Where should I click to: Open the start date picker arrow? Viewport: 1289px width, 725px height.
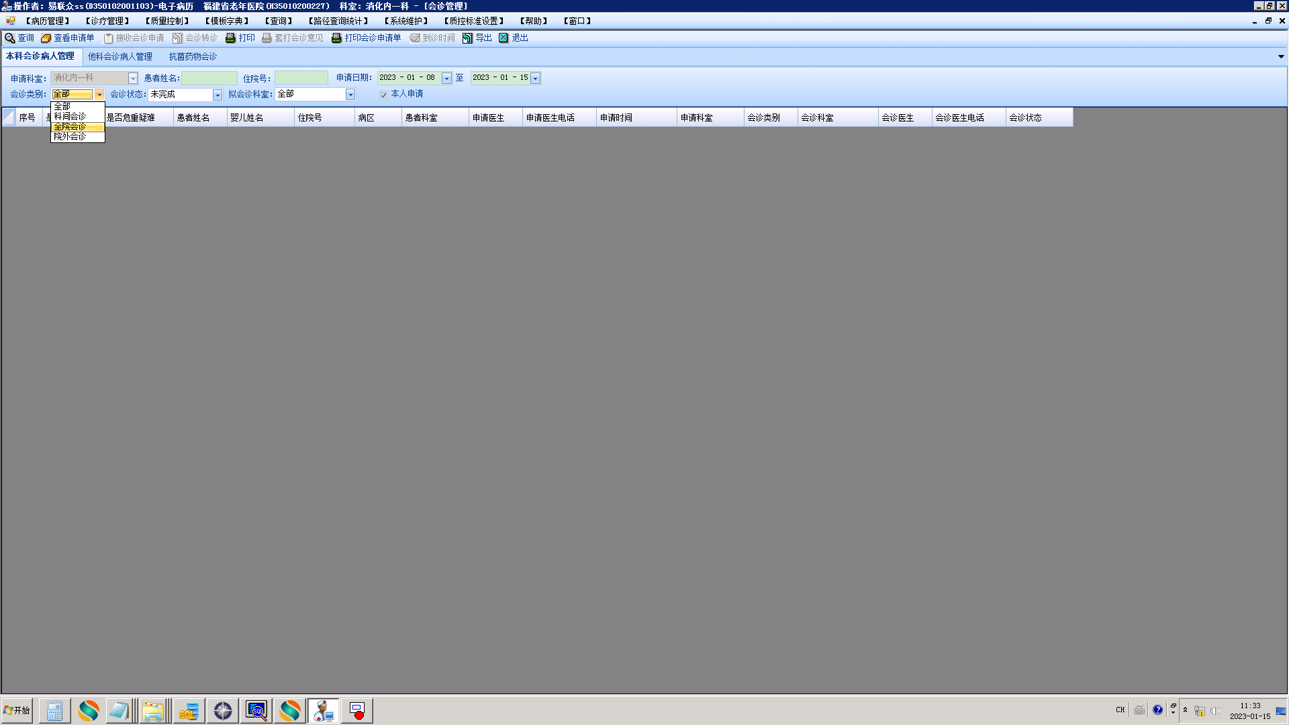click(x=446, y=79)
